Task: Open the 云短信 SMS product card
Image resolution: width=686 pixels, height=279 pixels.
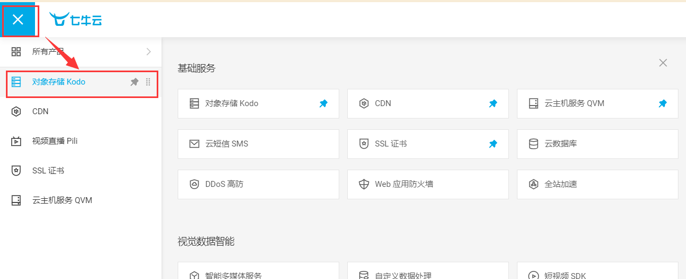Action: pos(258,144)
